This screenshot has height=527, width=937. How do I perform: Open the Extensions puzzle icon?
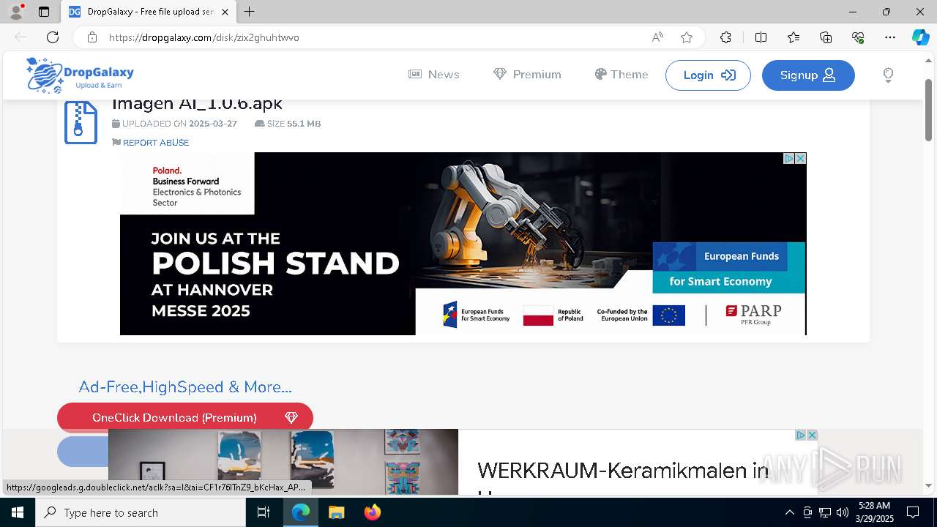725,37
